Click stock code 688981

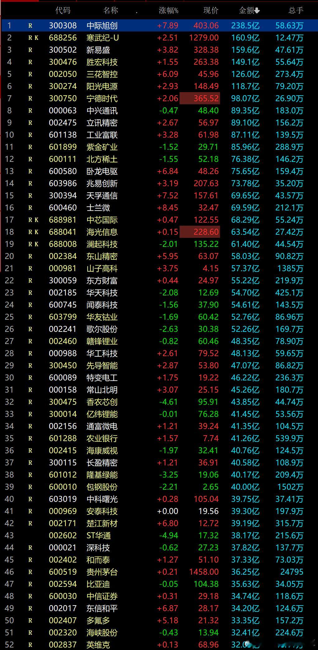pos(63,220)
